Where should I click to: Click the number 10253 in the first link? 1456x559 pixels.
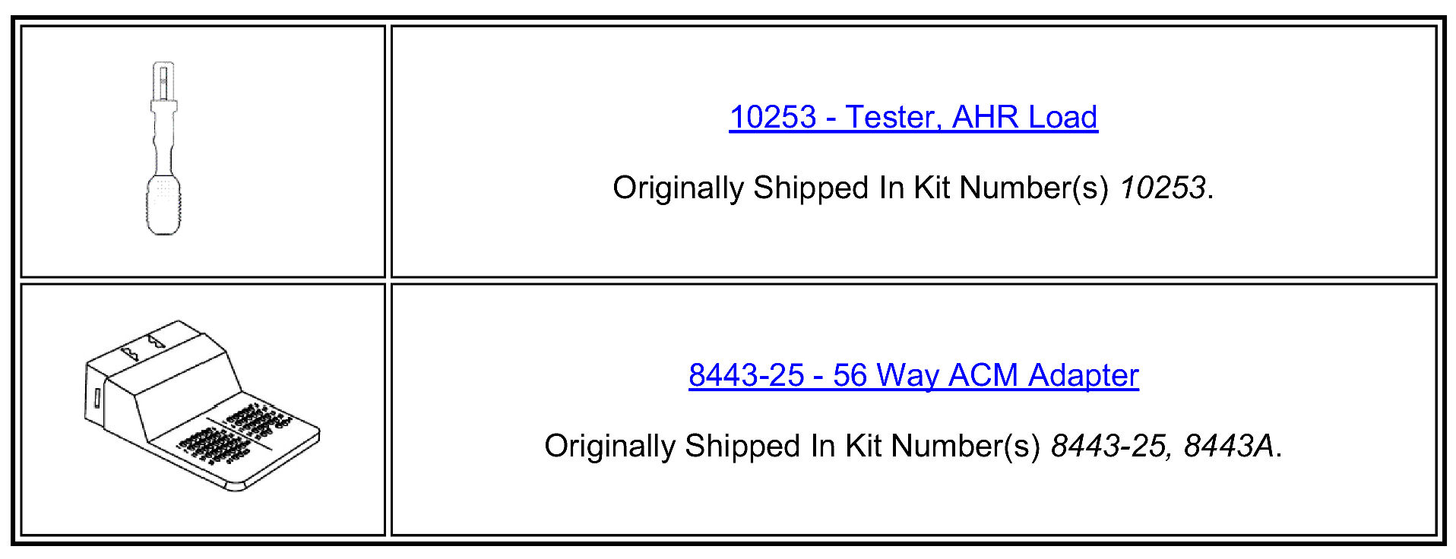(773, 117)
